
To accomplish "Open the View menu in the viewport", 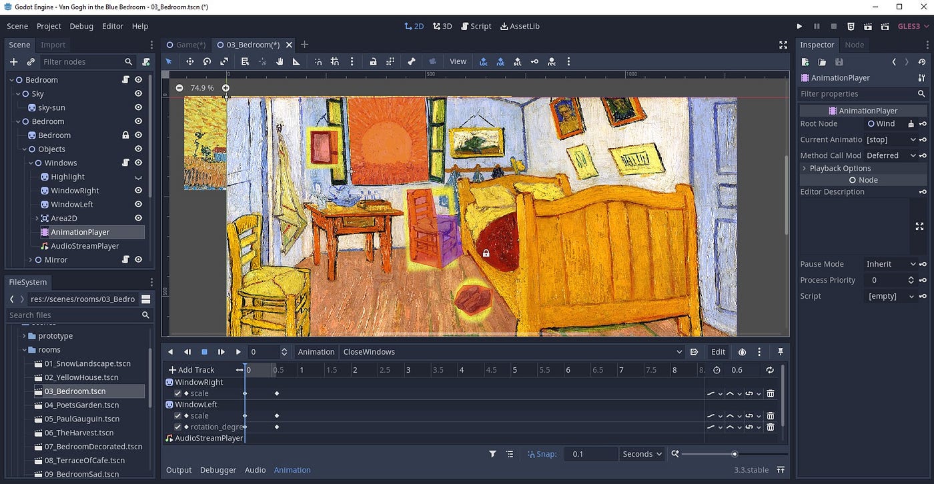I will (x=458, y=61).
